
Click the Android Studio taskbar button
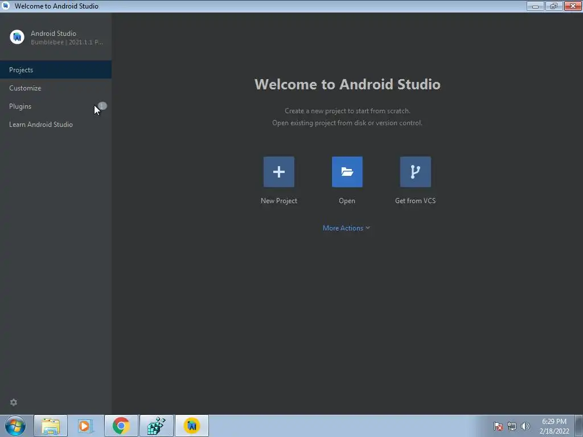[192, 426]
